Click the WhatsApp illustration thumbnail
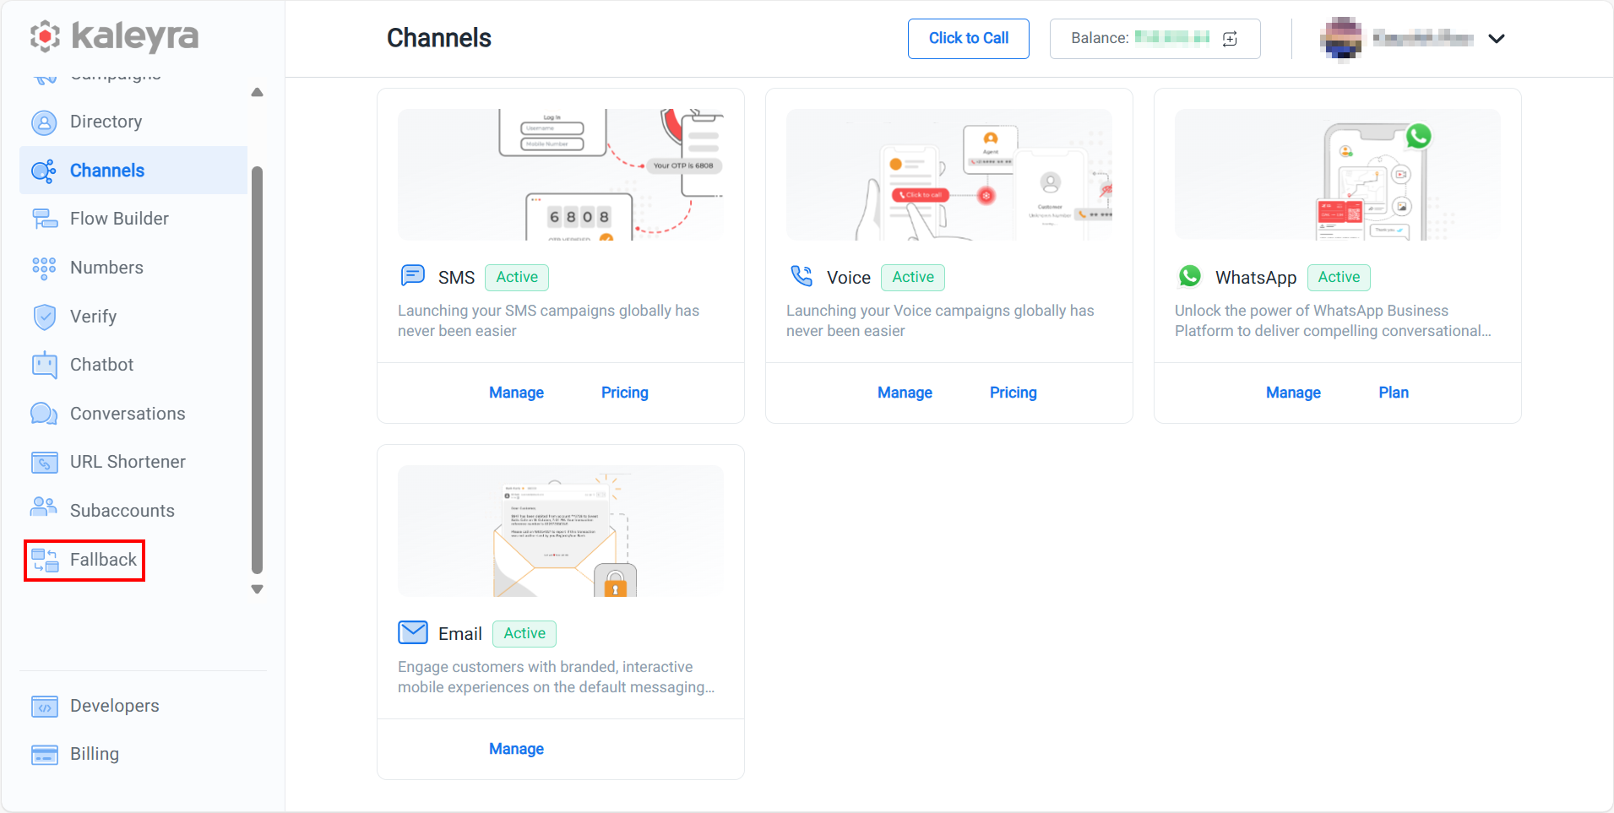Viewport: 1614px width, 813px height. pos(1338,175)
